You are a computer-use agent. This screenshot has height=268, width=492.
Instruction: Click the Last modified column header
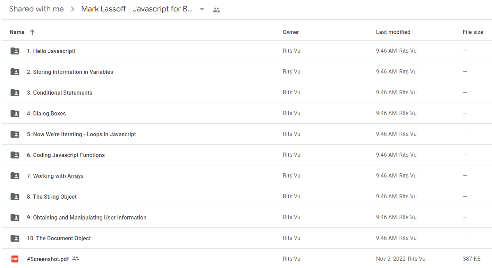(393, 32)
